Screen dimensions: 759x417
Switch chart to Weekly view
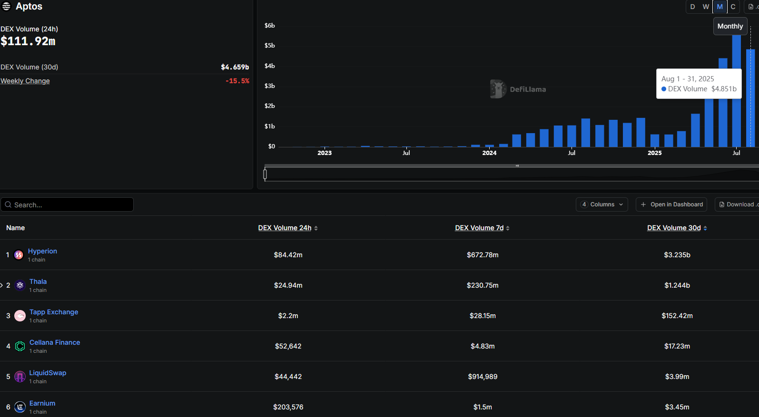706,7
